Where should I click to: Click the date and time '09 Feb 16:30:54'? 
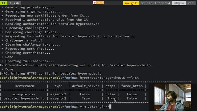[x=155, y=3]
